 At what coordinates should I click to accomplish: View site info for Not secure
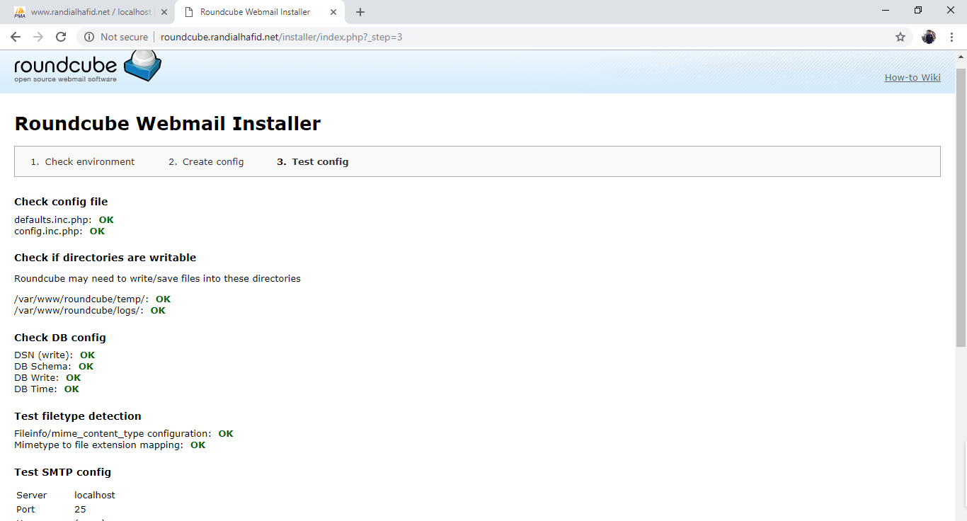tap(116, 37)
